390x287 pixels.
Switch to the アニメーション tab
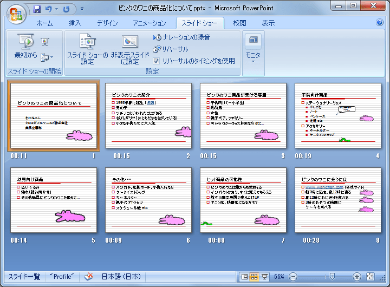[x=149, y=23]
